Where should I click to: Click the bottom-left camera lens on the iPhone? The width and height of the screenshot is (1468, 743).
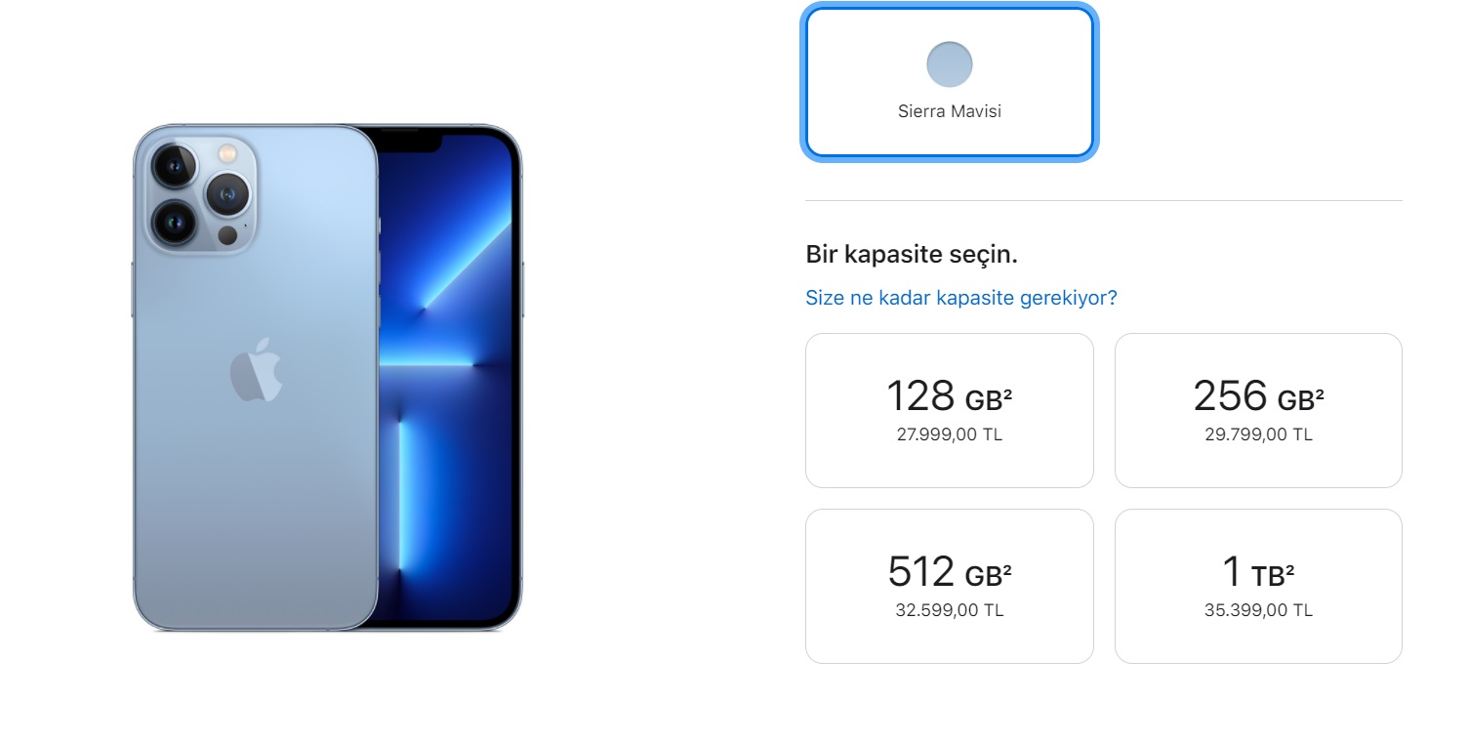click(x=175, y=223)
